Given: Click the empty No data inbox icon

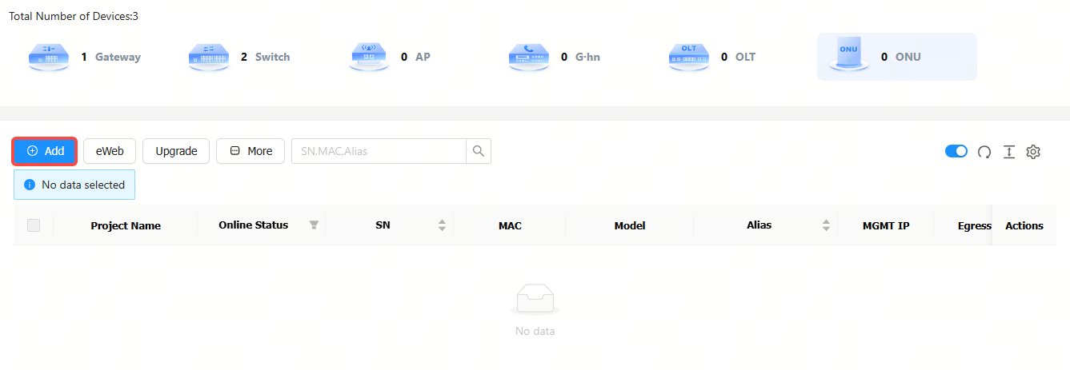Looking at the screenshot, I should tap(535, 300).
